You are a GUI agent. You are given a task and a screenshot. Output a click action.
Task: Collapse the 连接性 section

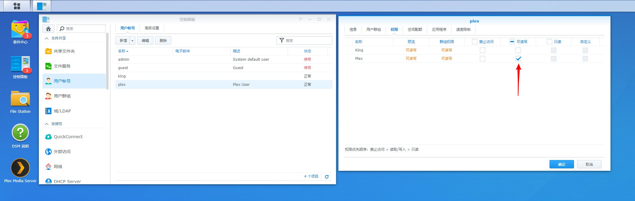[47, 124]
